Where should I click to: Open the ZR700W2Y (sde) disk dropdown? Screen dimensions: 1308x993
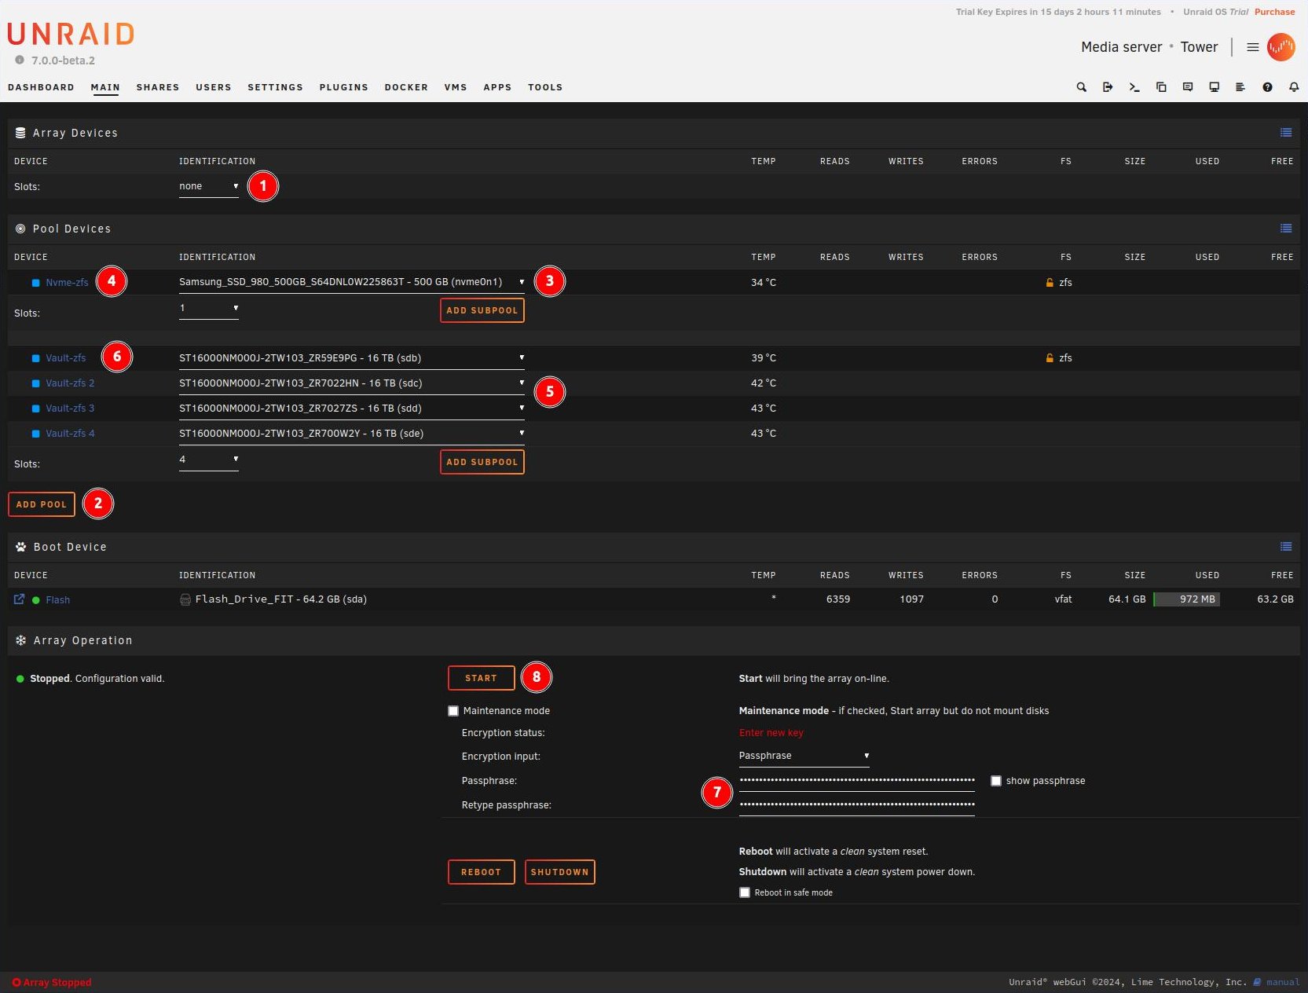pos(352,434)
